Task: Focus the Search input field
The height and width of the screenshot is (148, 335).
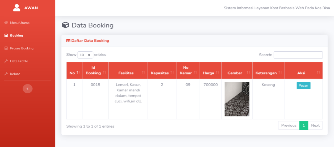Action: click(298, 55)
